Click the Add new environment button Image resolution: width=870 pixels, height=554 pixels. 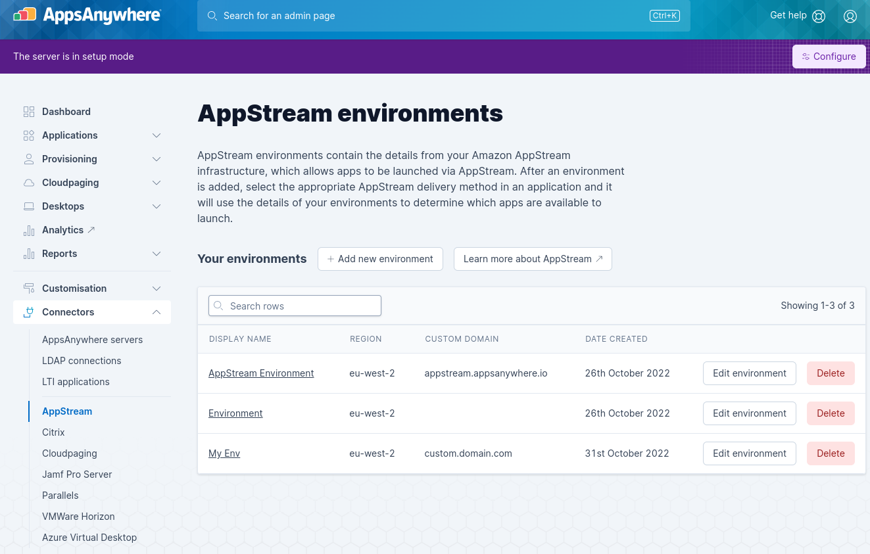point(380,259)
